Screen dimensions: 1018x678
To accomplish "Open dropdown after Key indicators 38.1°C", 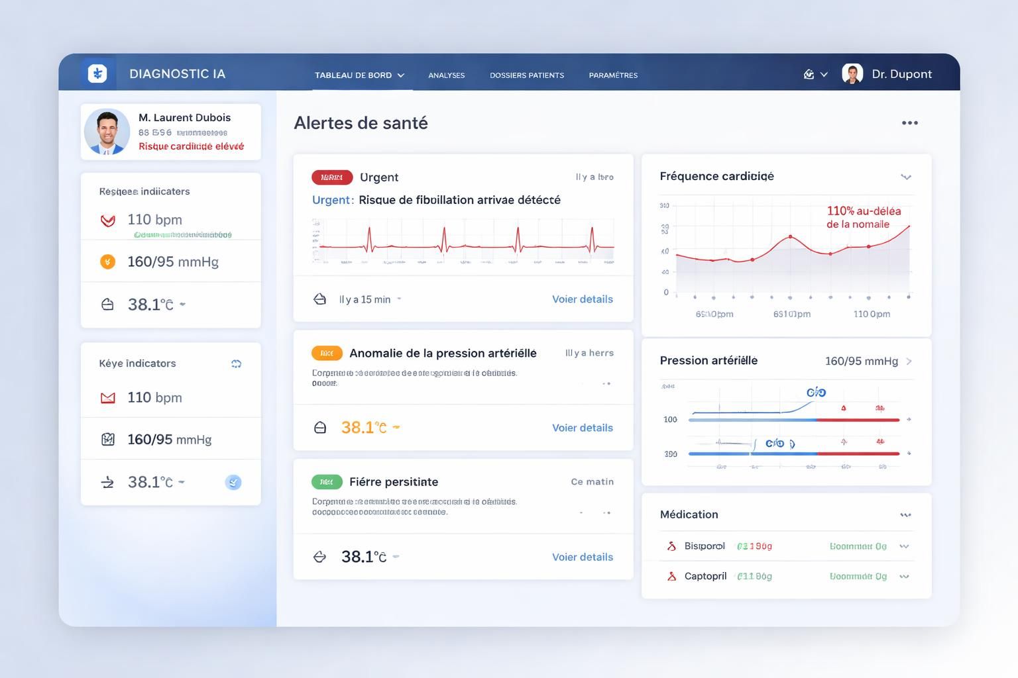I will click(182, 482).
